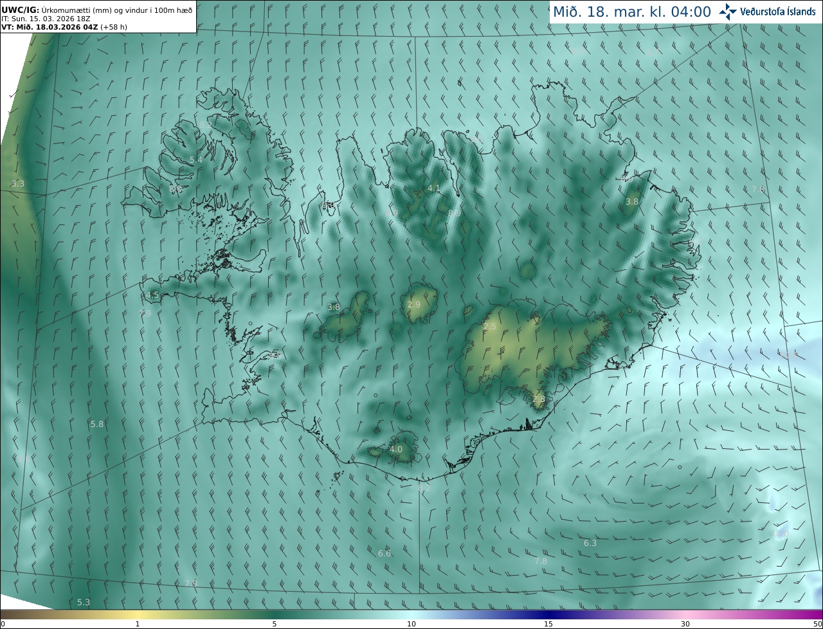Open the Veðurstofa Íslands name text
823x629 pixels.
tap(778, 12)
